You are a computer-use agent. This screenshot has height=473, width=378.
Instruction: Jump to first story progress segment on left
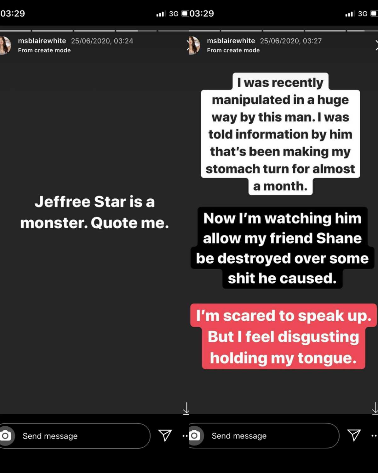(15, 31)
